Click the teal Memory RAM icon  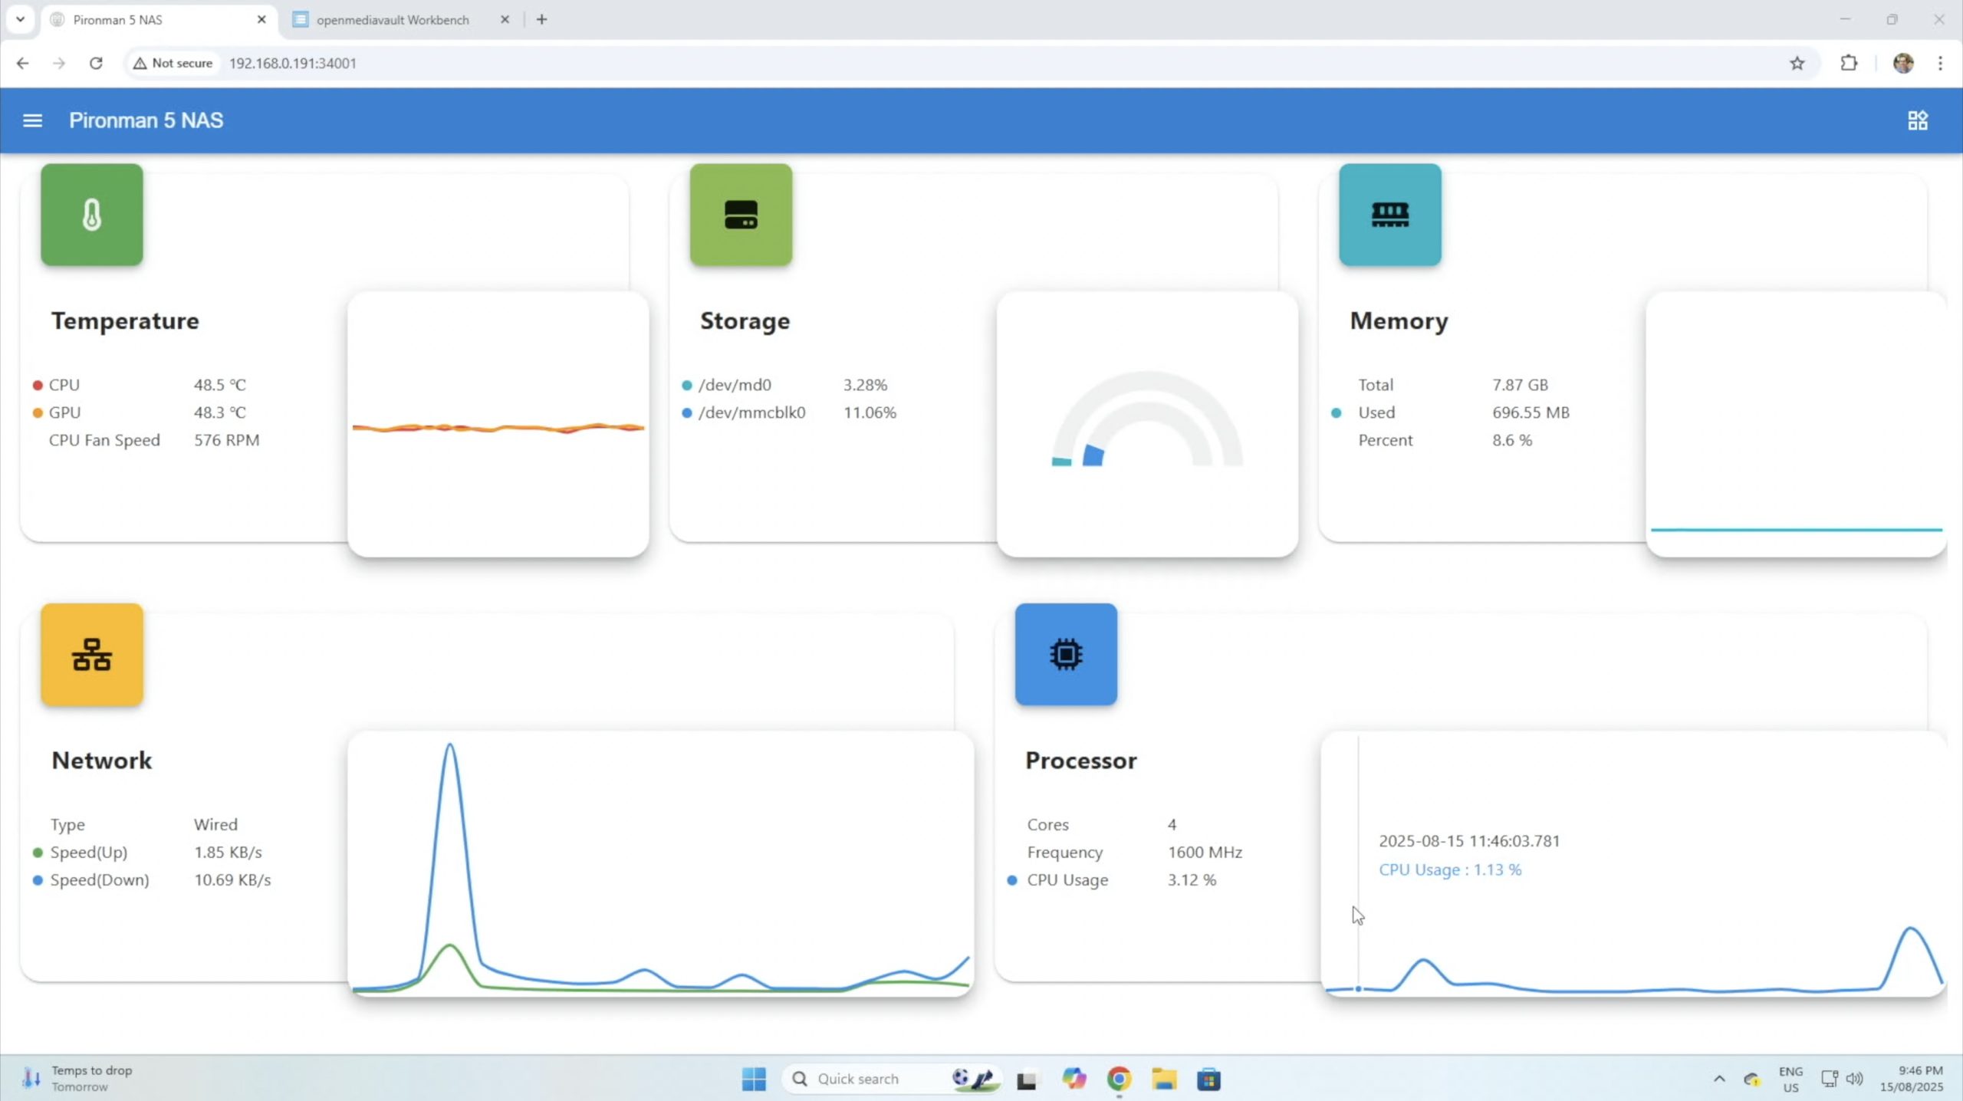pyautogui.click(x=1389, y=215)
